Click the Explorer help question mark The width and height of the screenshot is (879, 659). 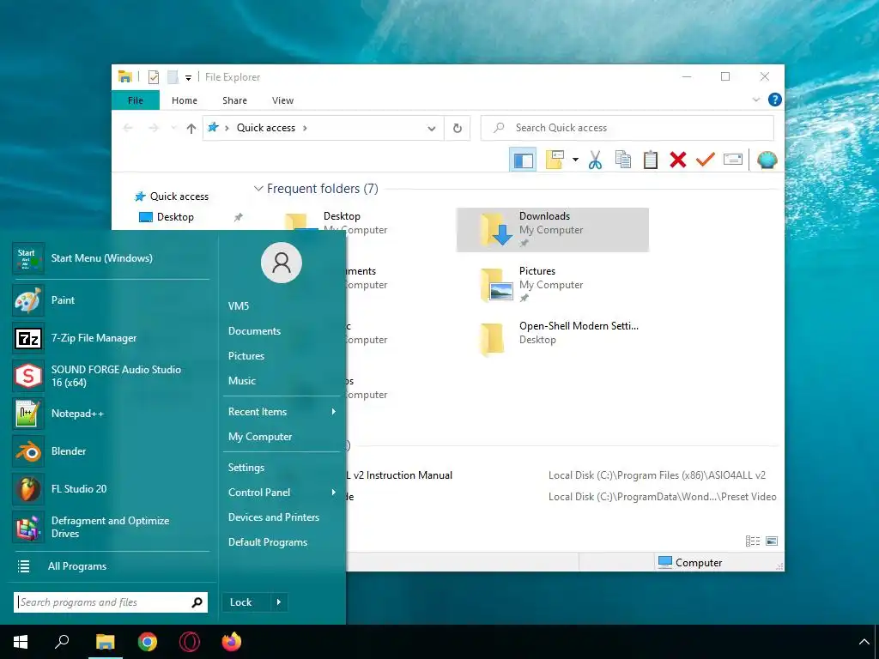[775, 100]
